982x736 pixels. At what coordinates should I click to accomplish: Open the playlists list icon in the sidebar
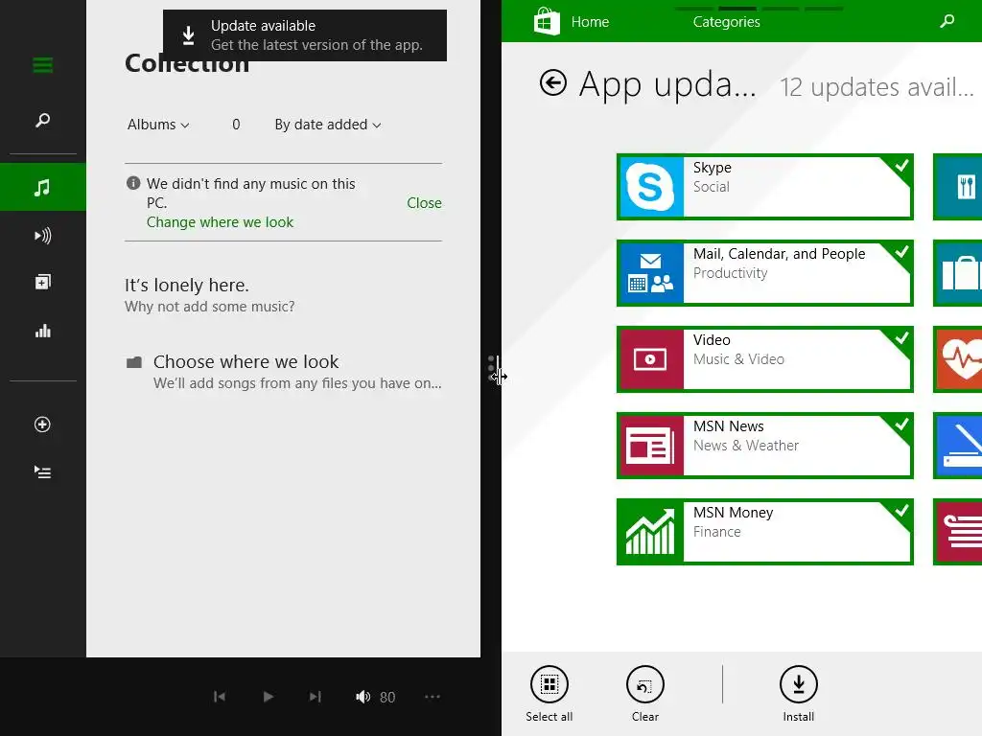tap(42, 471)
